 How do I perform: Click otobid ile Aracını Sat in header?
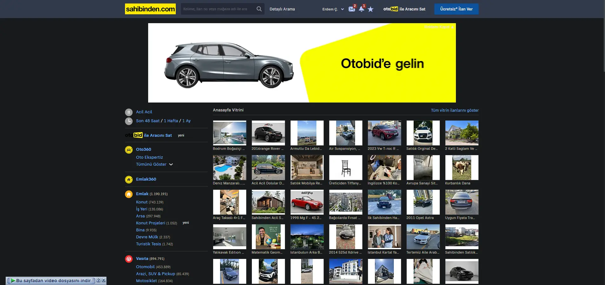[x=404, y=9]
